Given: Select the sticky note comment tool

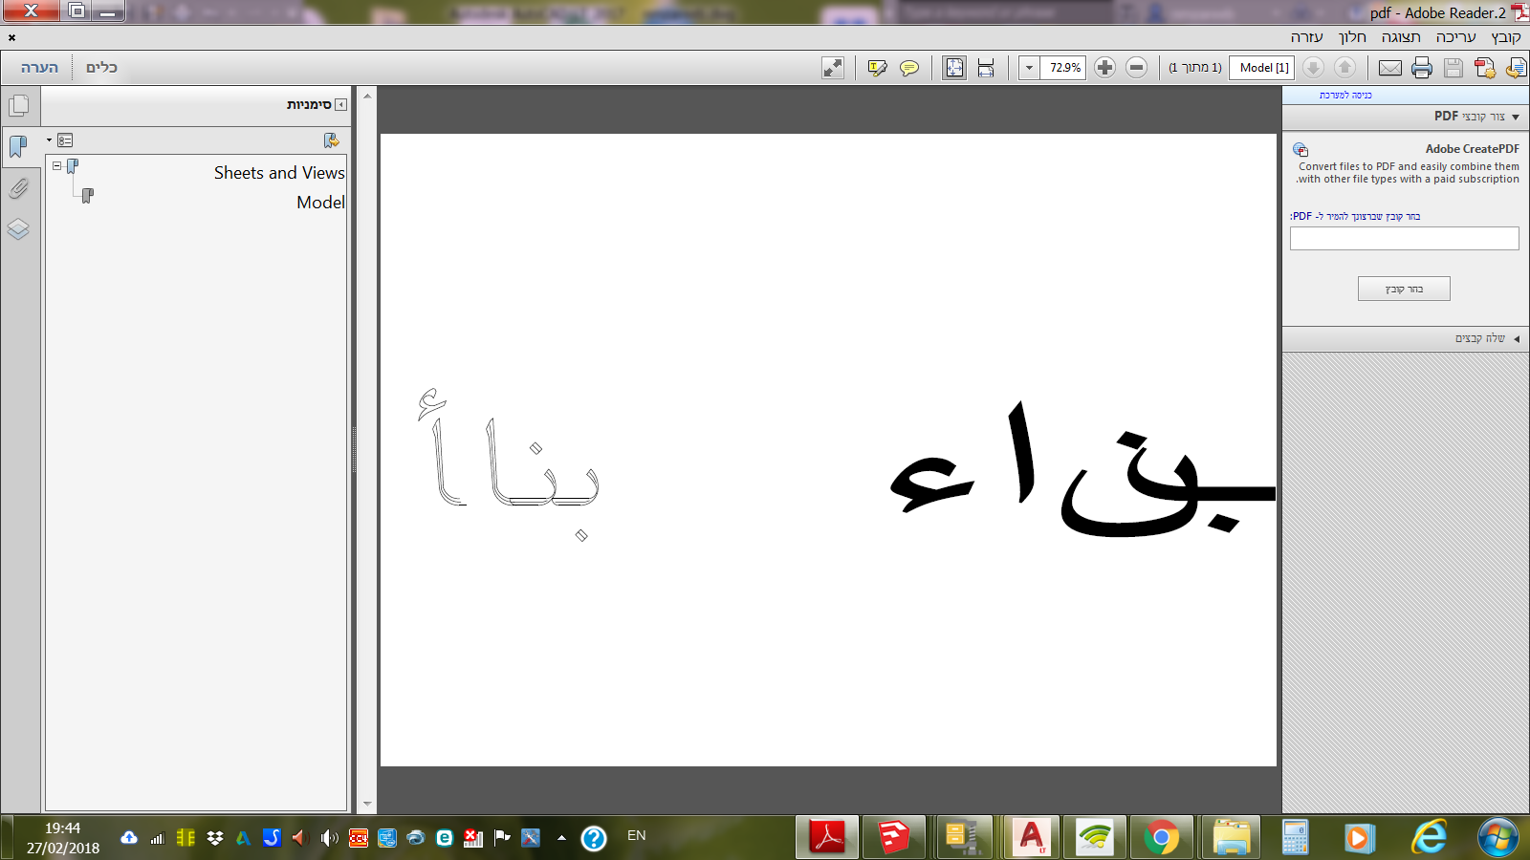Looking at the screenshot, I should pos(909,67).
